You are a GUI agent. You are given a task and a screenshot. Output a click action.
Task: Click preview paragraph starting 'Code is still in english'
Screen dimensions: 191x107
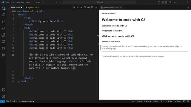pos(133,56)
